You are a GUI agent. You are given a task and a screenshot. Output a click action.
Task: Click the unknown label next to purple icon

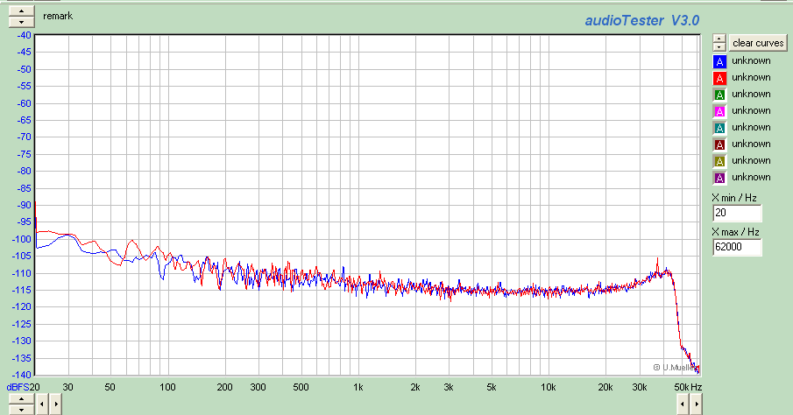(751, 178)
